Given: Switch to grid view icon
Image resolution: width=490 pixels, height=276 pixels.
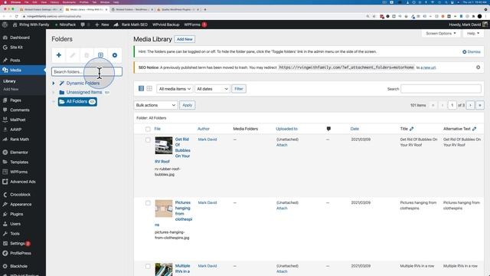Looking at the screenshot, I should click(149, 89).
